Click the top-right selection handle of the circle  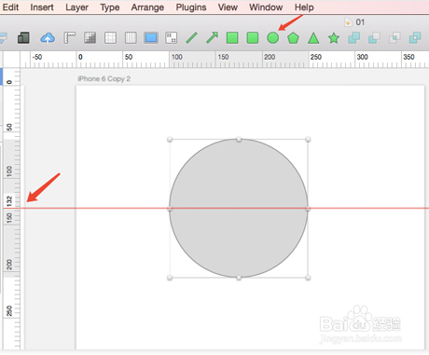(x=308, y=139)
